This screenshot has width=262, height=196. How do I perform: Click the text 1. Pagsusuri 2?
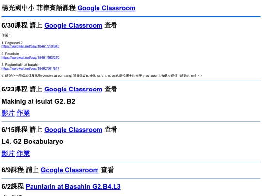click(x=12, y=43)
